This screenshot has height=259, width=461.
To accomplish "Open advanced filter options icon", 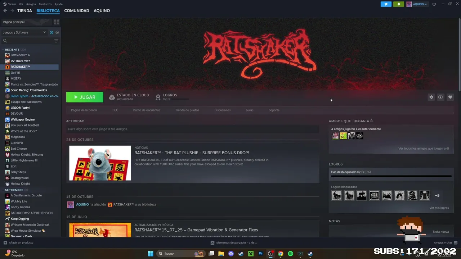I will [56, 41].
